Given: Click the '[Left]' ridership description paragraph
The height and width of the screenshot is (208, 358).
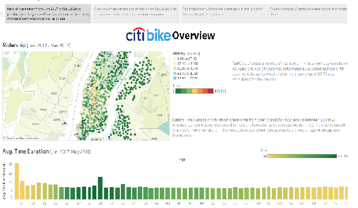Looking at the screenshot, I should 290,71.
